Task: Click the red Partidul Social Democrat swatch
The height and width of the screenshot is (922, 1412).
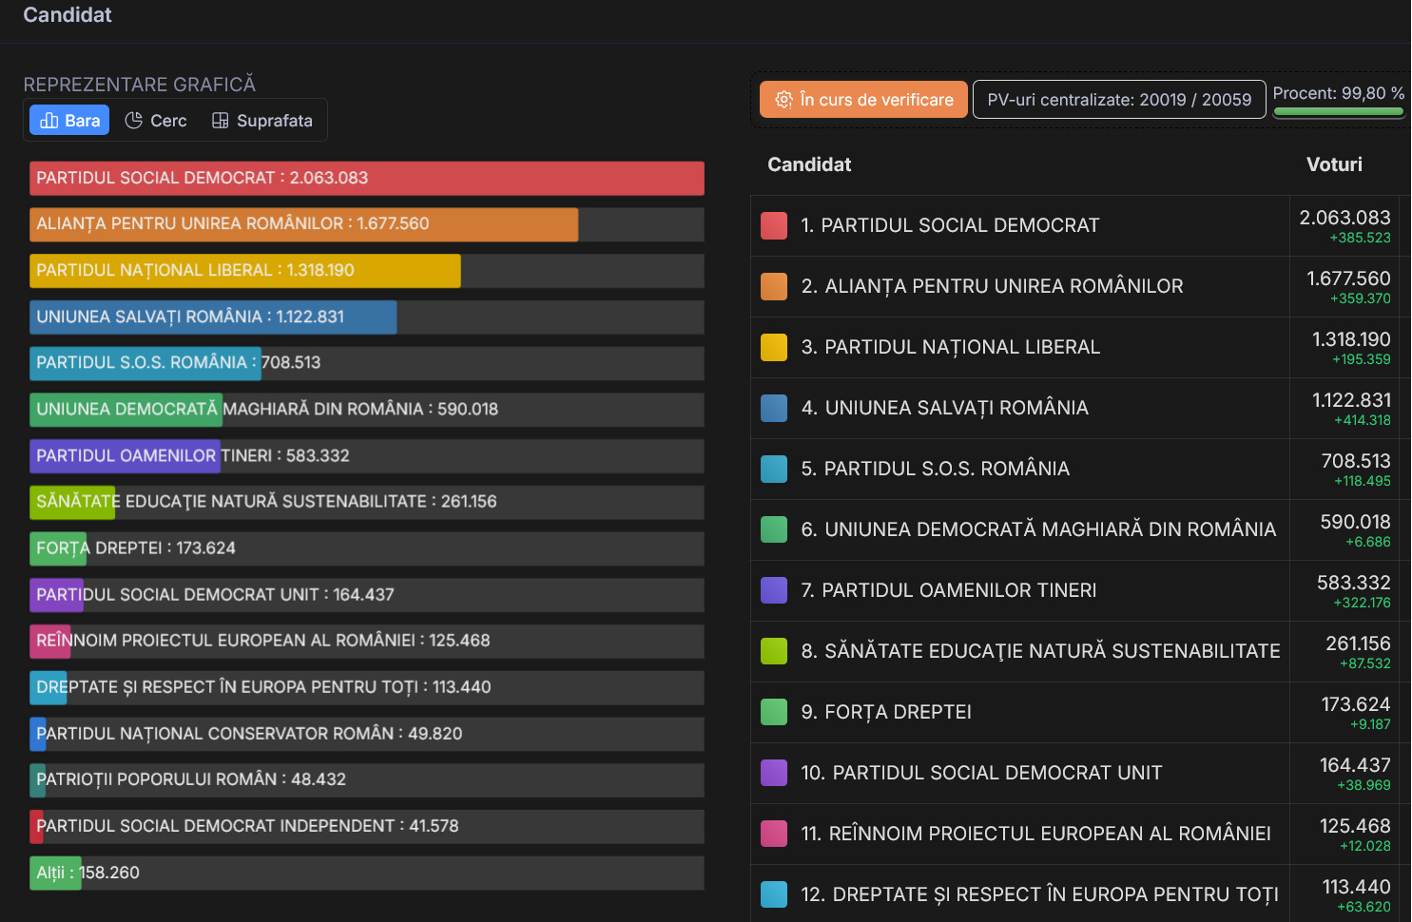Action: pyautogui.click(x=774, y=225)
